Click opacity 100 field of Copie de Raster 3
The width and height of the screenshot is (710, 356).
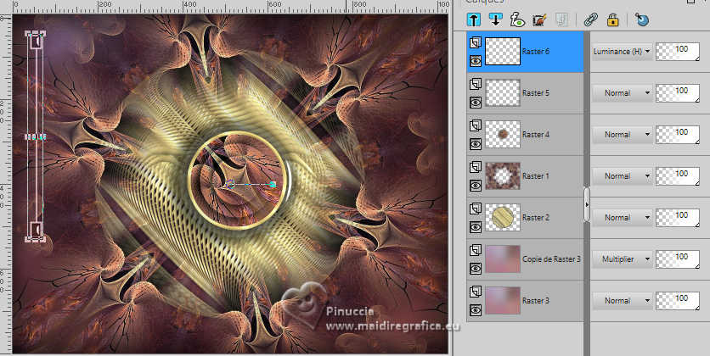click(678, 259)
